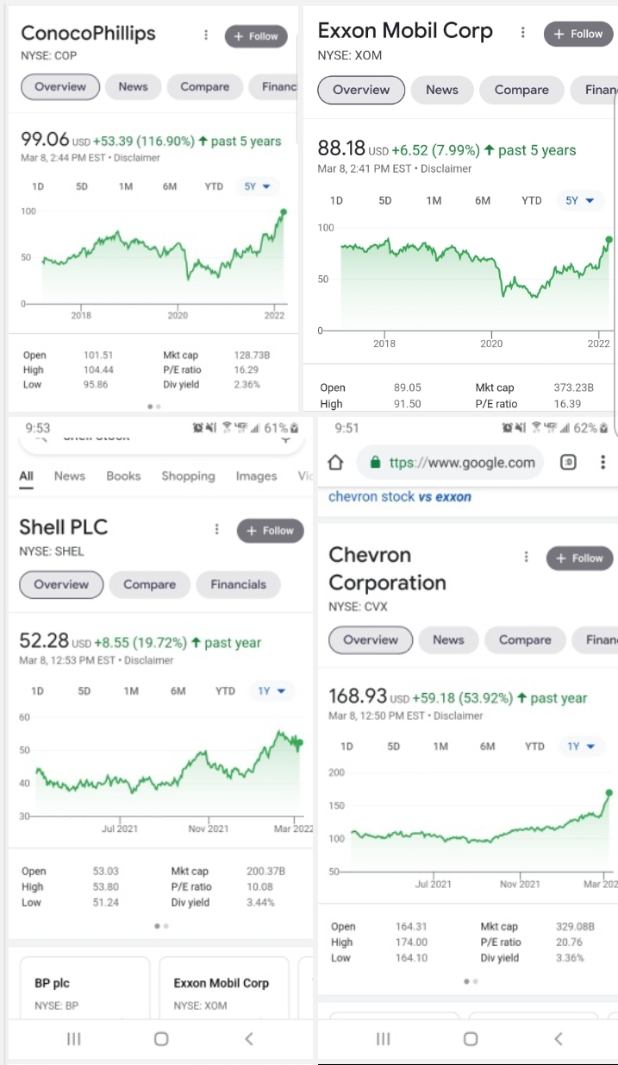
Task: Tap the second page dot under Shell stats
Action: tap(165, 925)
